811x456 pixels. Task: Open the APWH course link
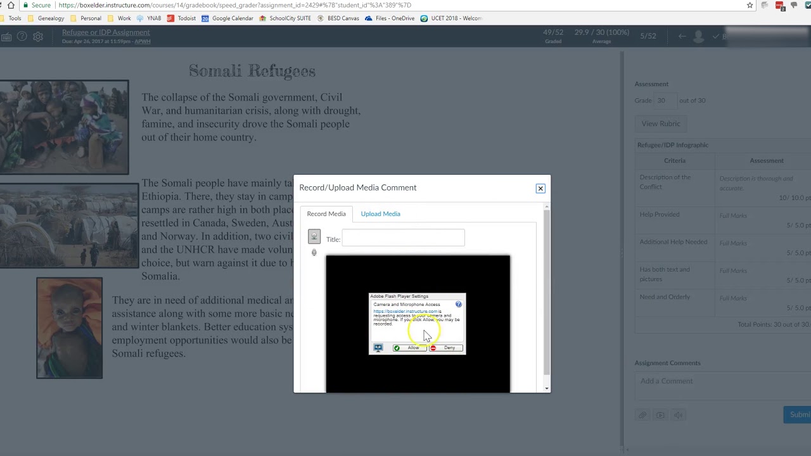pyautogui.click(x=143, y=41)
